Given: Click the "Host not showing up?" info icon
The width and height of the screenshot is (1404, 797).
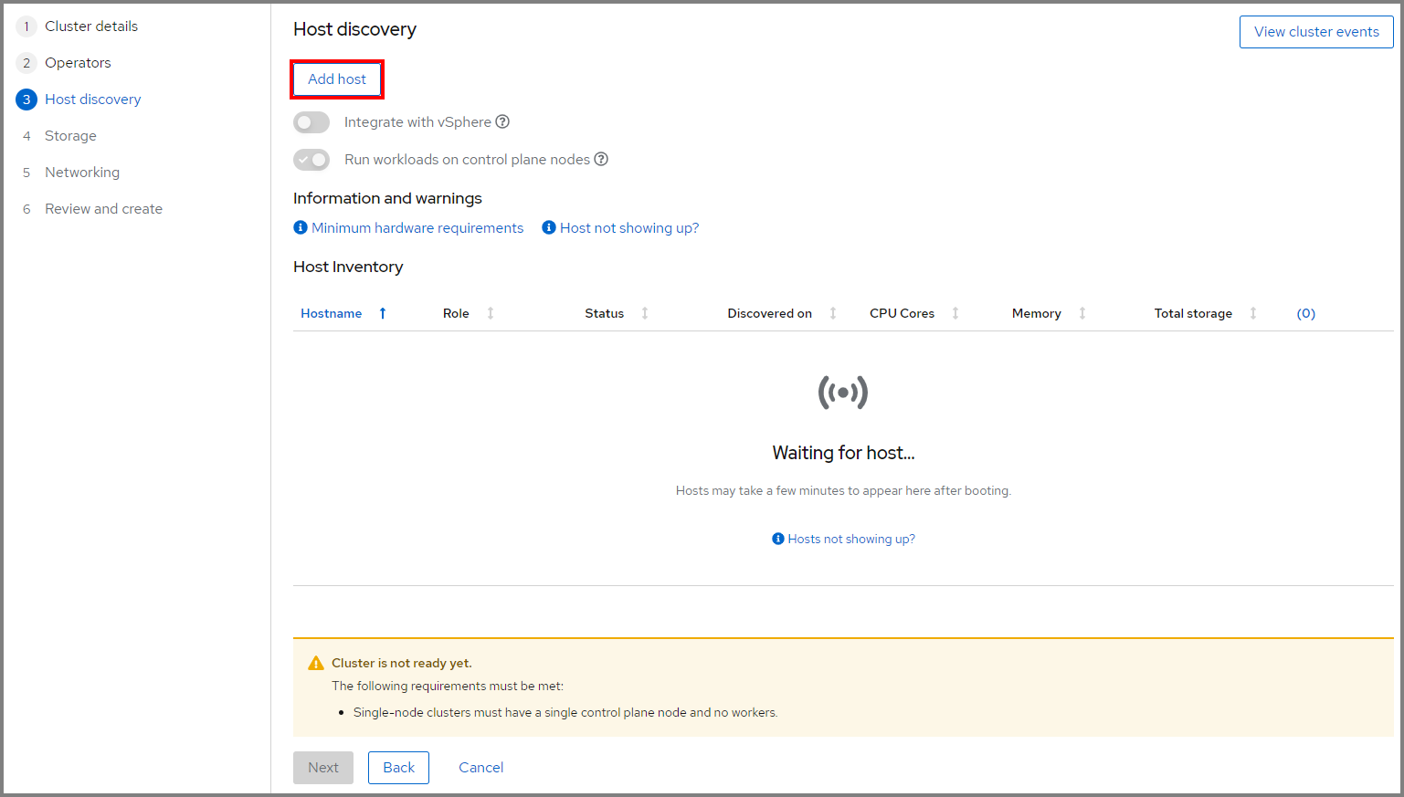Looking at the screenshot, I should coord(548,226).
